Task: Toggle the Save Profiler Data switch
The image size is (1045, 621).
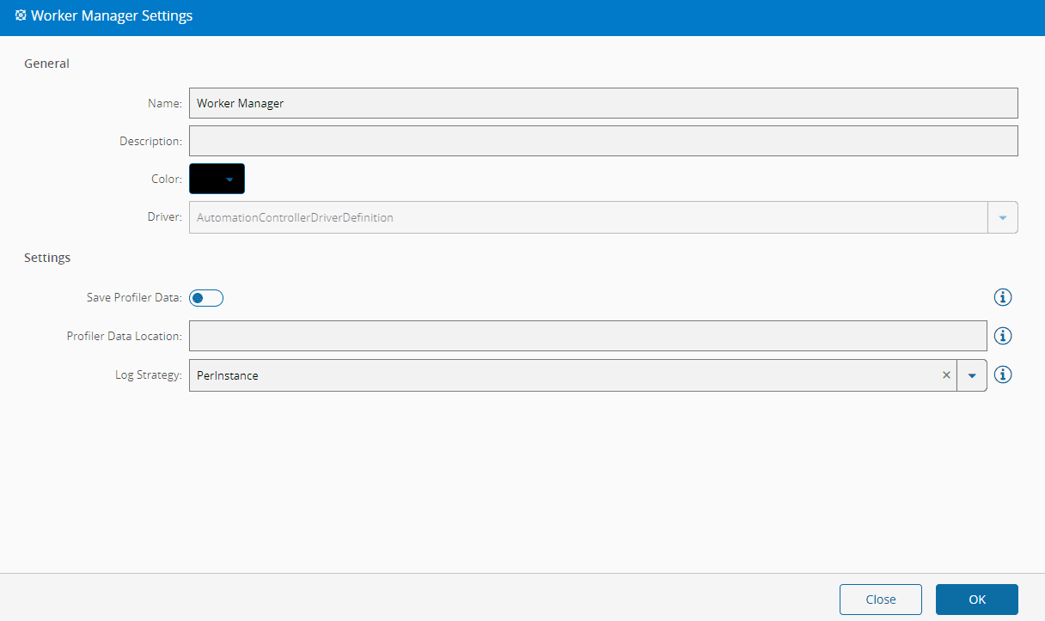Action: click(x=206, y=298)
